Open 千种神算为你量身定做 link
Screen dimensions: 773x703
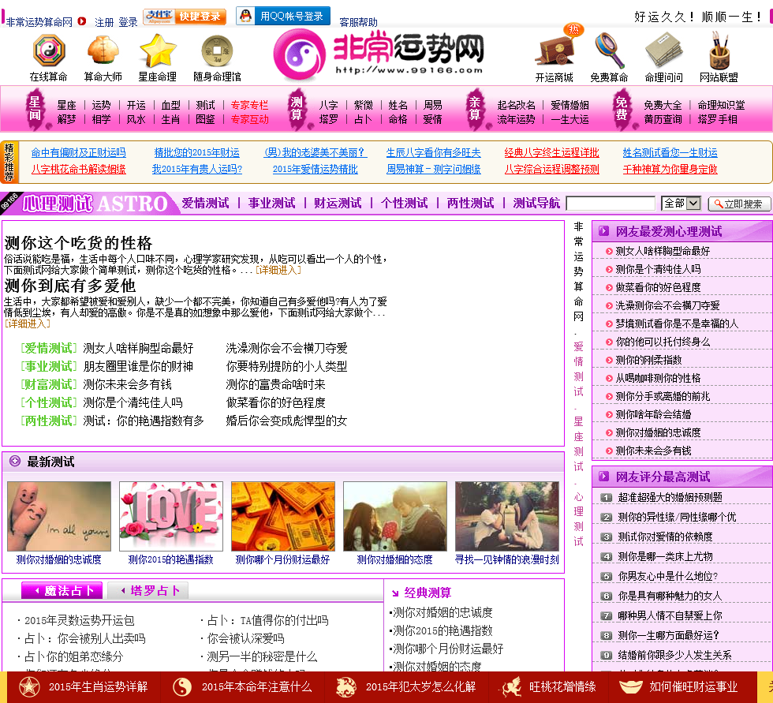click(x=670, y=169)
